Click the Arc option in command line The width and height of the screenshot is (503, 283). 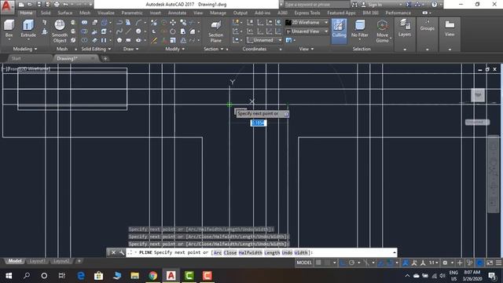[x=217, y=252]
